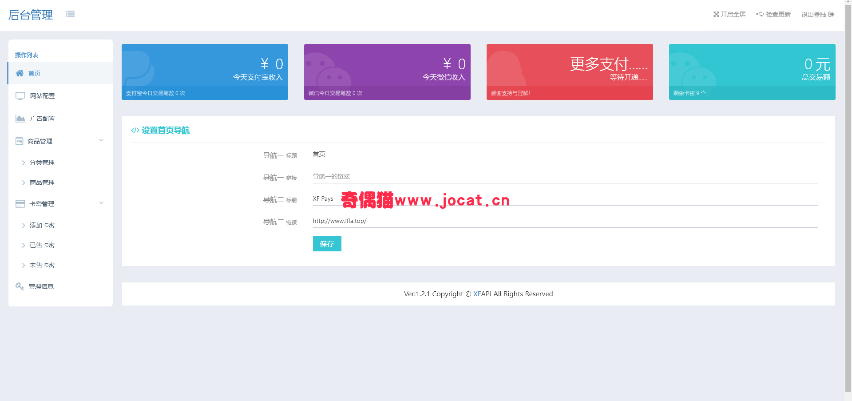Click the XFAPI footer link
852x401 pixels.
(x=482, y=294)
